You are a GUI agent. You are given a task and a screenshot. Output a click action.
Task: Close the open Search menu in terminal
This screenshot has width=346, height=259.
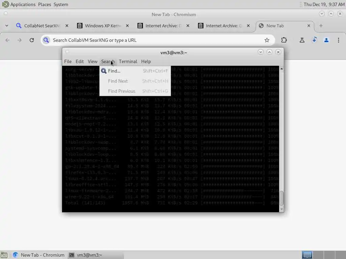(x=108, y=61)
